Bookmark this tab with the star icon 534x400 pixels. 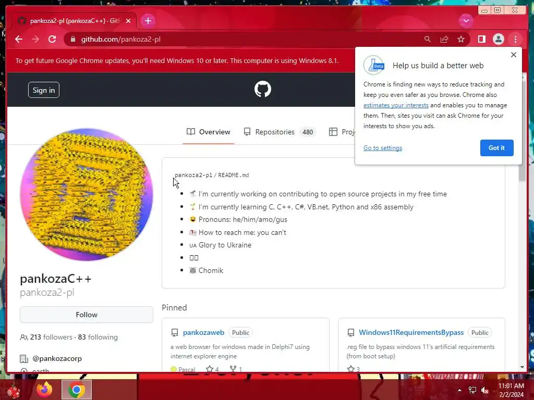[x=461, y=39]
